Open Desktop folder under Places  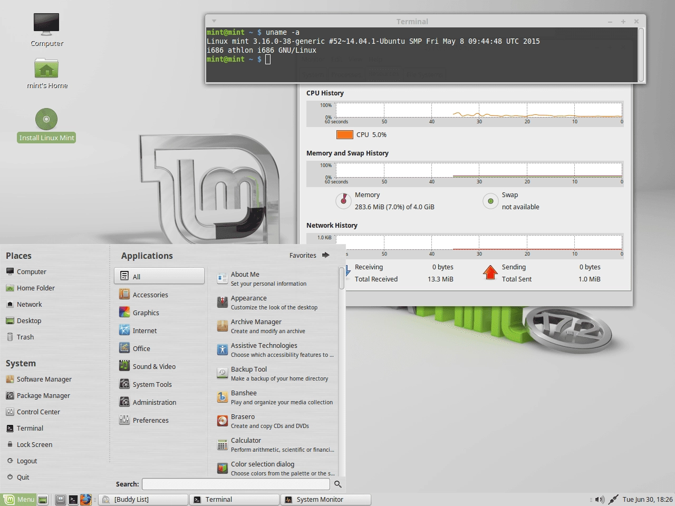tap(24, 320)
